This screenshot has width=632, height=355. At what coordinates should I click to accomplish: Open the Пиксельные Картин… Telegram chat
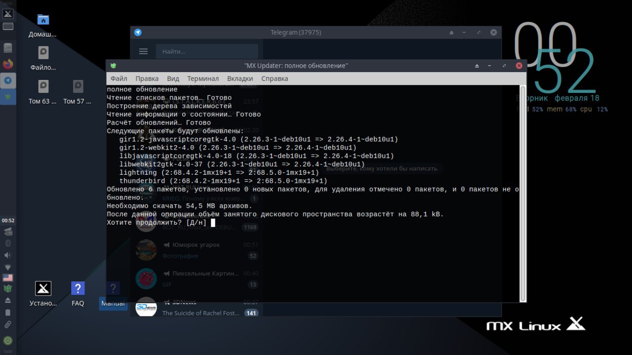(x=197, y=279)
